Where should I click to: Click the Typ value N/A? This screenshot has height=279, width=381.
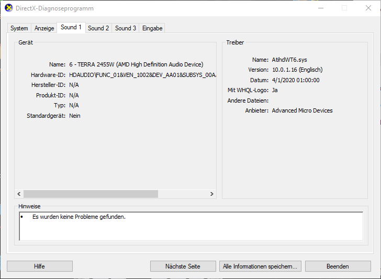click(x=74, y=105)
